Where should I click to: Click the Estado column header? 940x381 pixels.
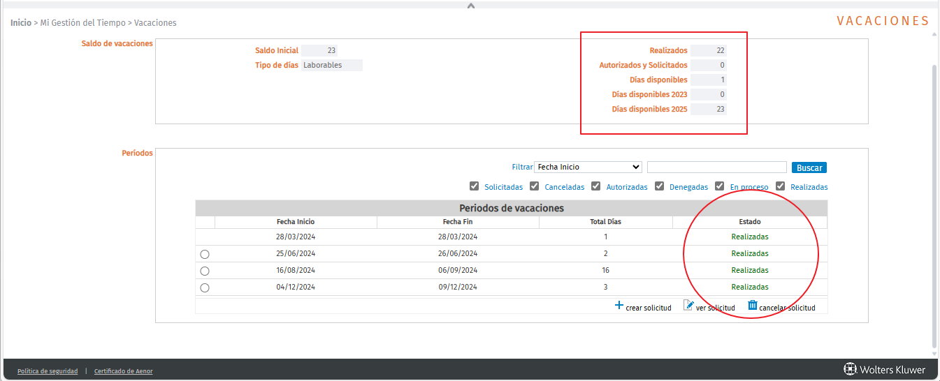coord(750,222)
